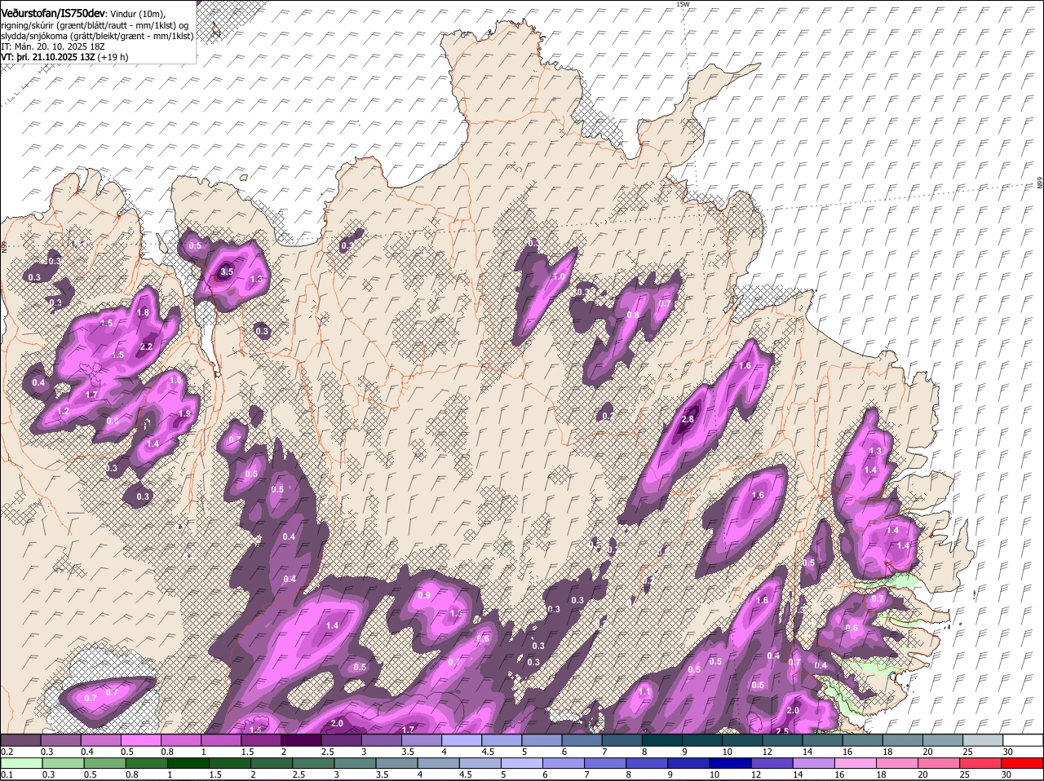Viewport: 1044px width, 781px height.
Task: Click the 'rigning/skúrir' legend description line
Action: click(94, 24)
